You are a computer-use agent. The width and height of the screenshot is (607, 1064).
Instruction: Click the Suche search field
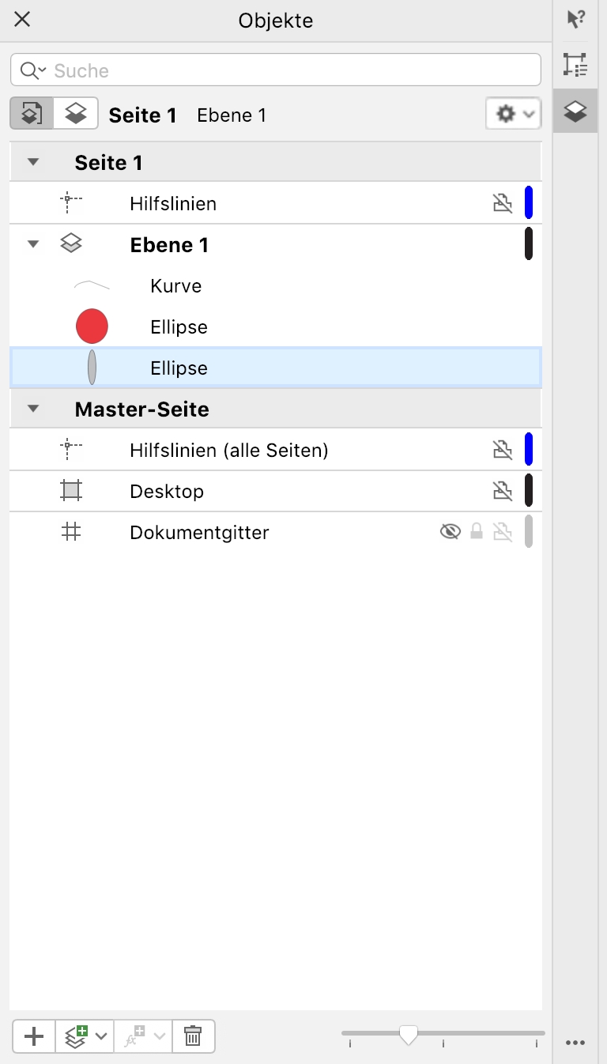[285, 70]
